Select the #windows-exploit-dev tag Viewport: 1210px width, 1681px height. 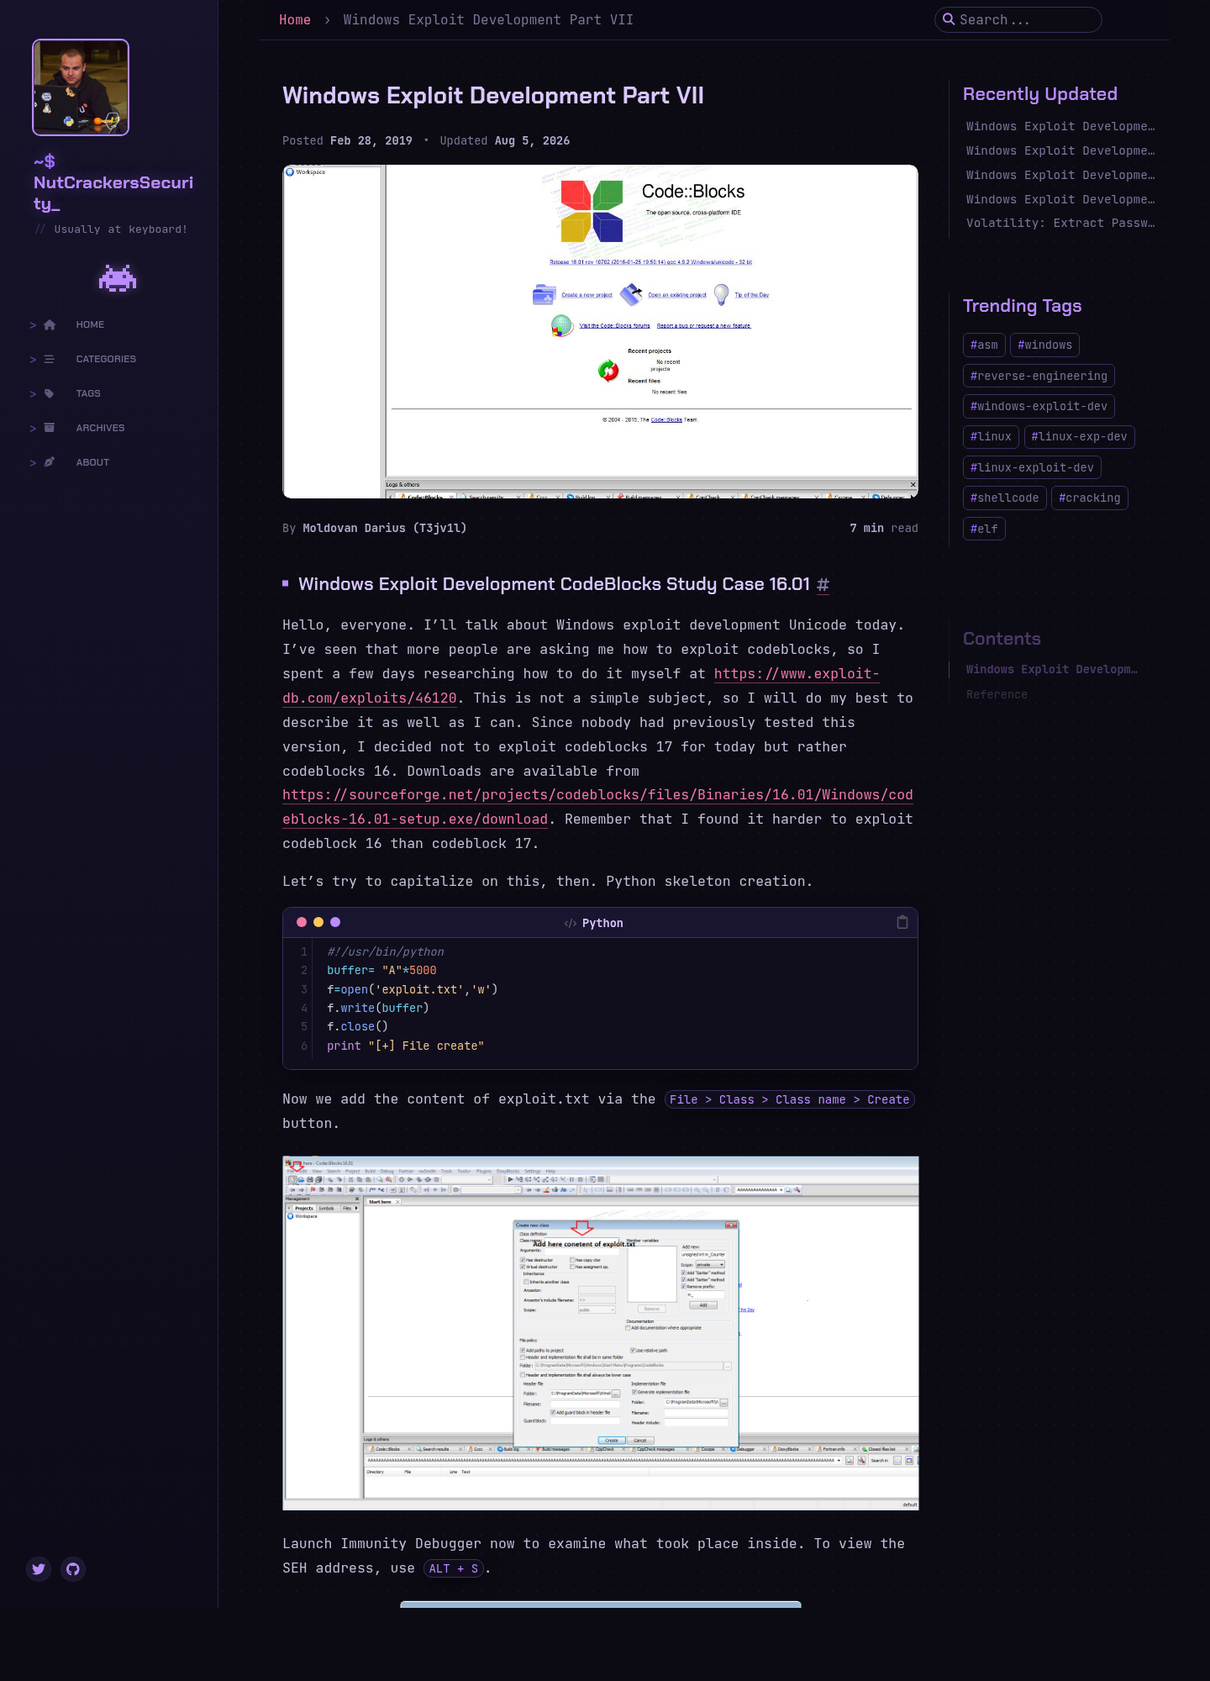click(x=1039, y=406)
